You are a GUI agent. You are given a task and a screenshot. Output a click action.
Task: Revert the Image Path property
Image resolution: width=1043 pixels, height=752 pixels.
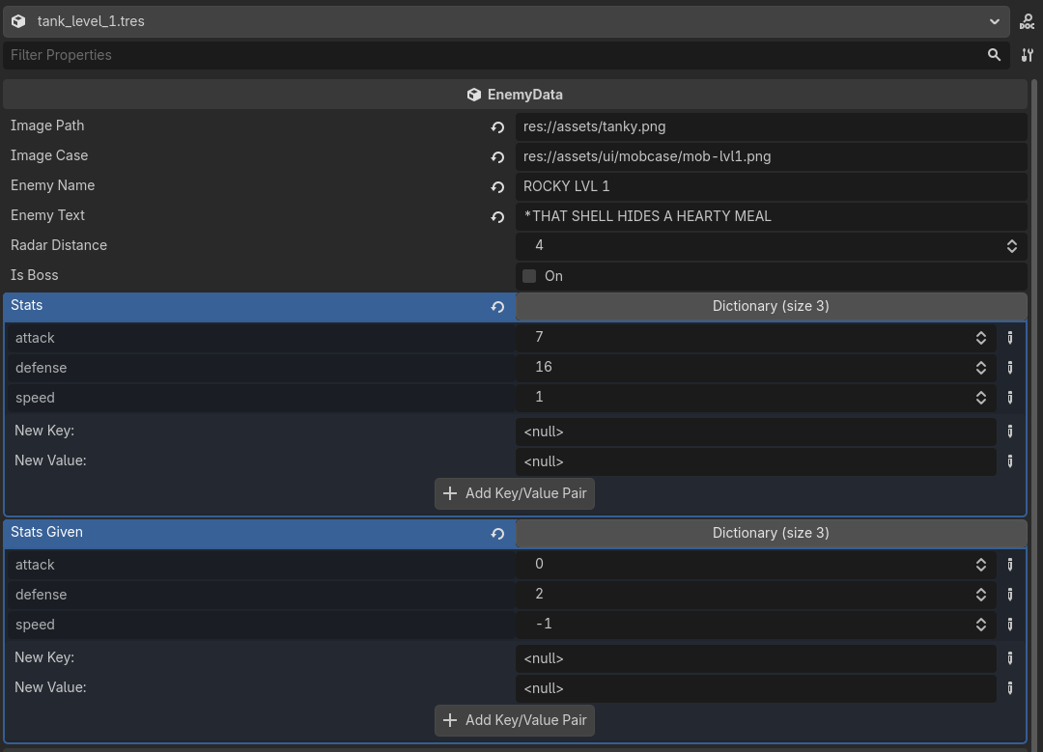497,127
